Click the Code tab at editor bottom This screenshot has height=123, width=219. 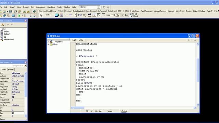point(124,111)
